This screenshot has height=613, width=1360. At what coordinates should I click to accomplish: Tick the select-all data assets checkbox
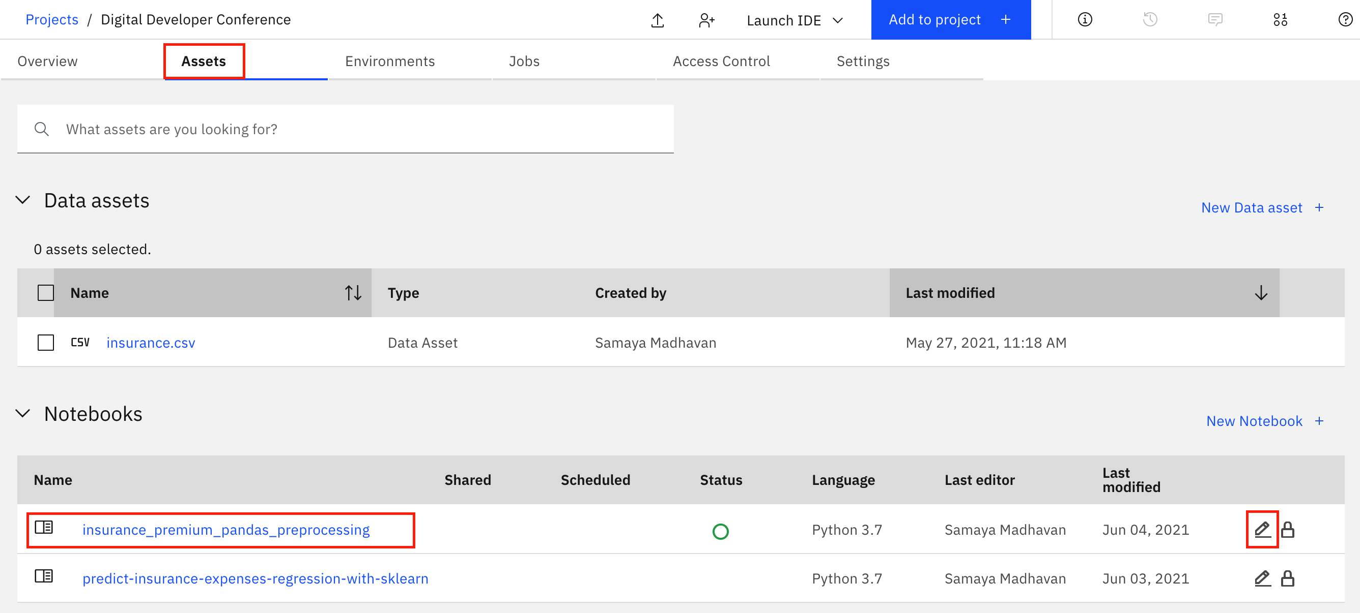pyautogui.click(x=46, y=293)
